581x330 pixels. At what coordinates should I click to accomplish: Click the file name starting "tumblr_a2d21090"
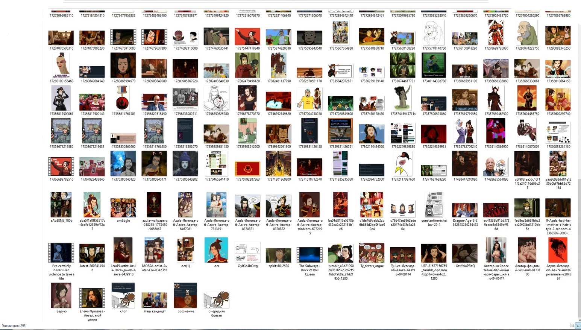[x=341, y=272]
